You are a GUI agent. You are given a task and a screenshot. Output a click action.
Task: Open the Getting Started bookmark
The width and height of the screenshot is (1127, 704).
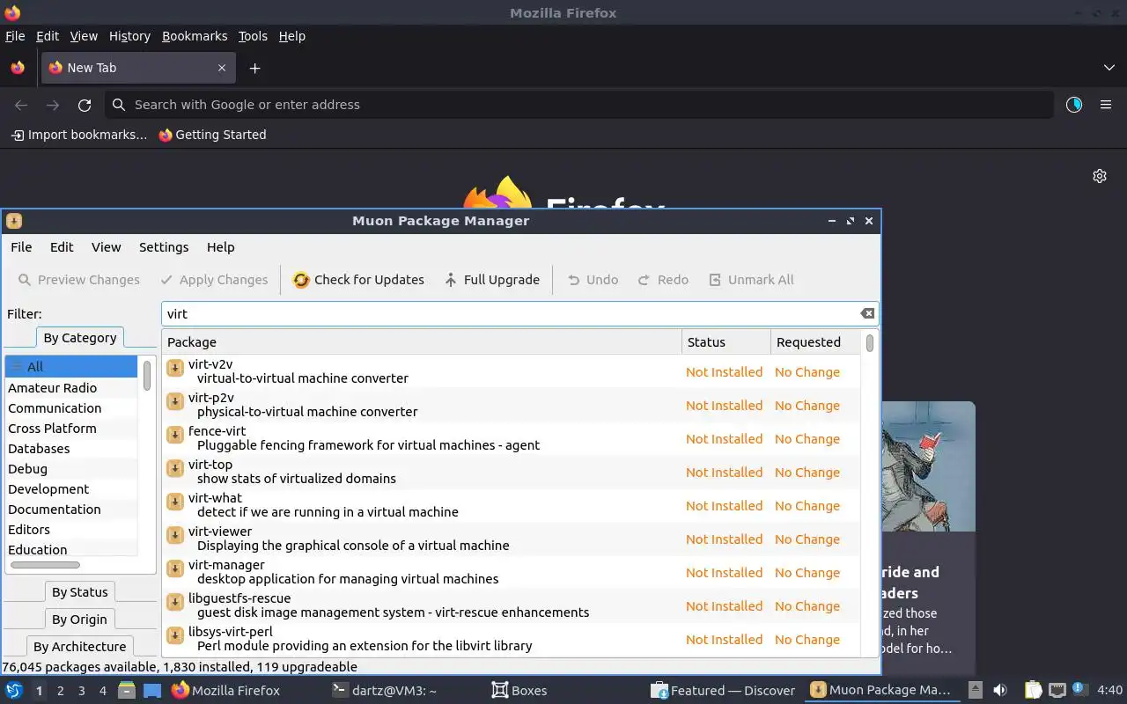[212, 135]
